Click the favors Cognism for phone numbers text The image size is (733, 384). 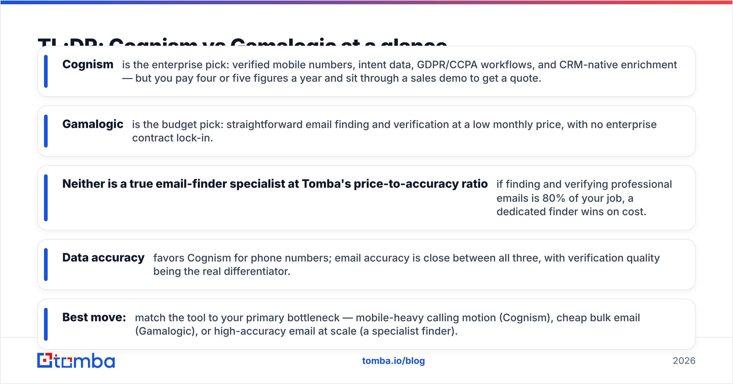pyautogui.click(x=242, y=258)
